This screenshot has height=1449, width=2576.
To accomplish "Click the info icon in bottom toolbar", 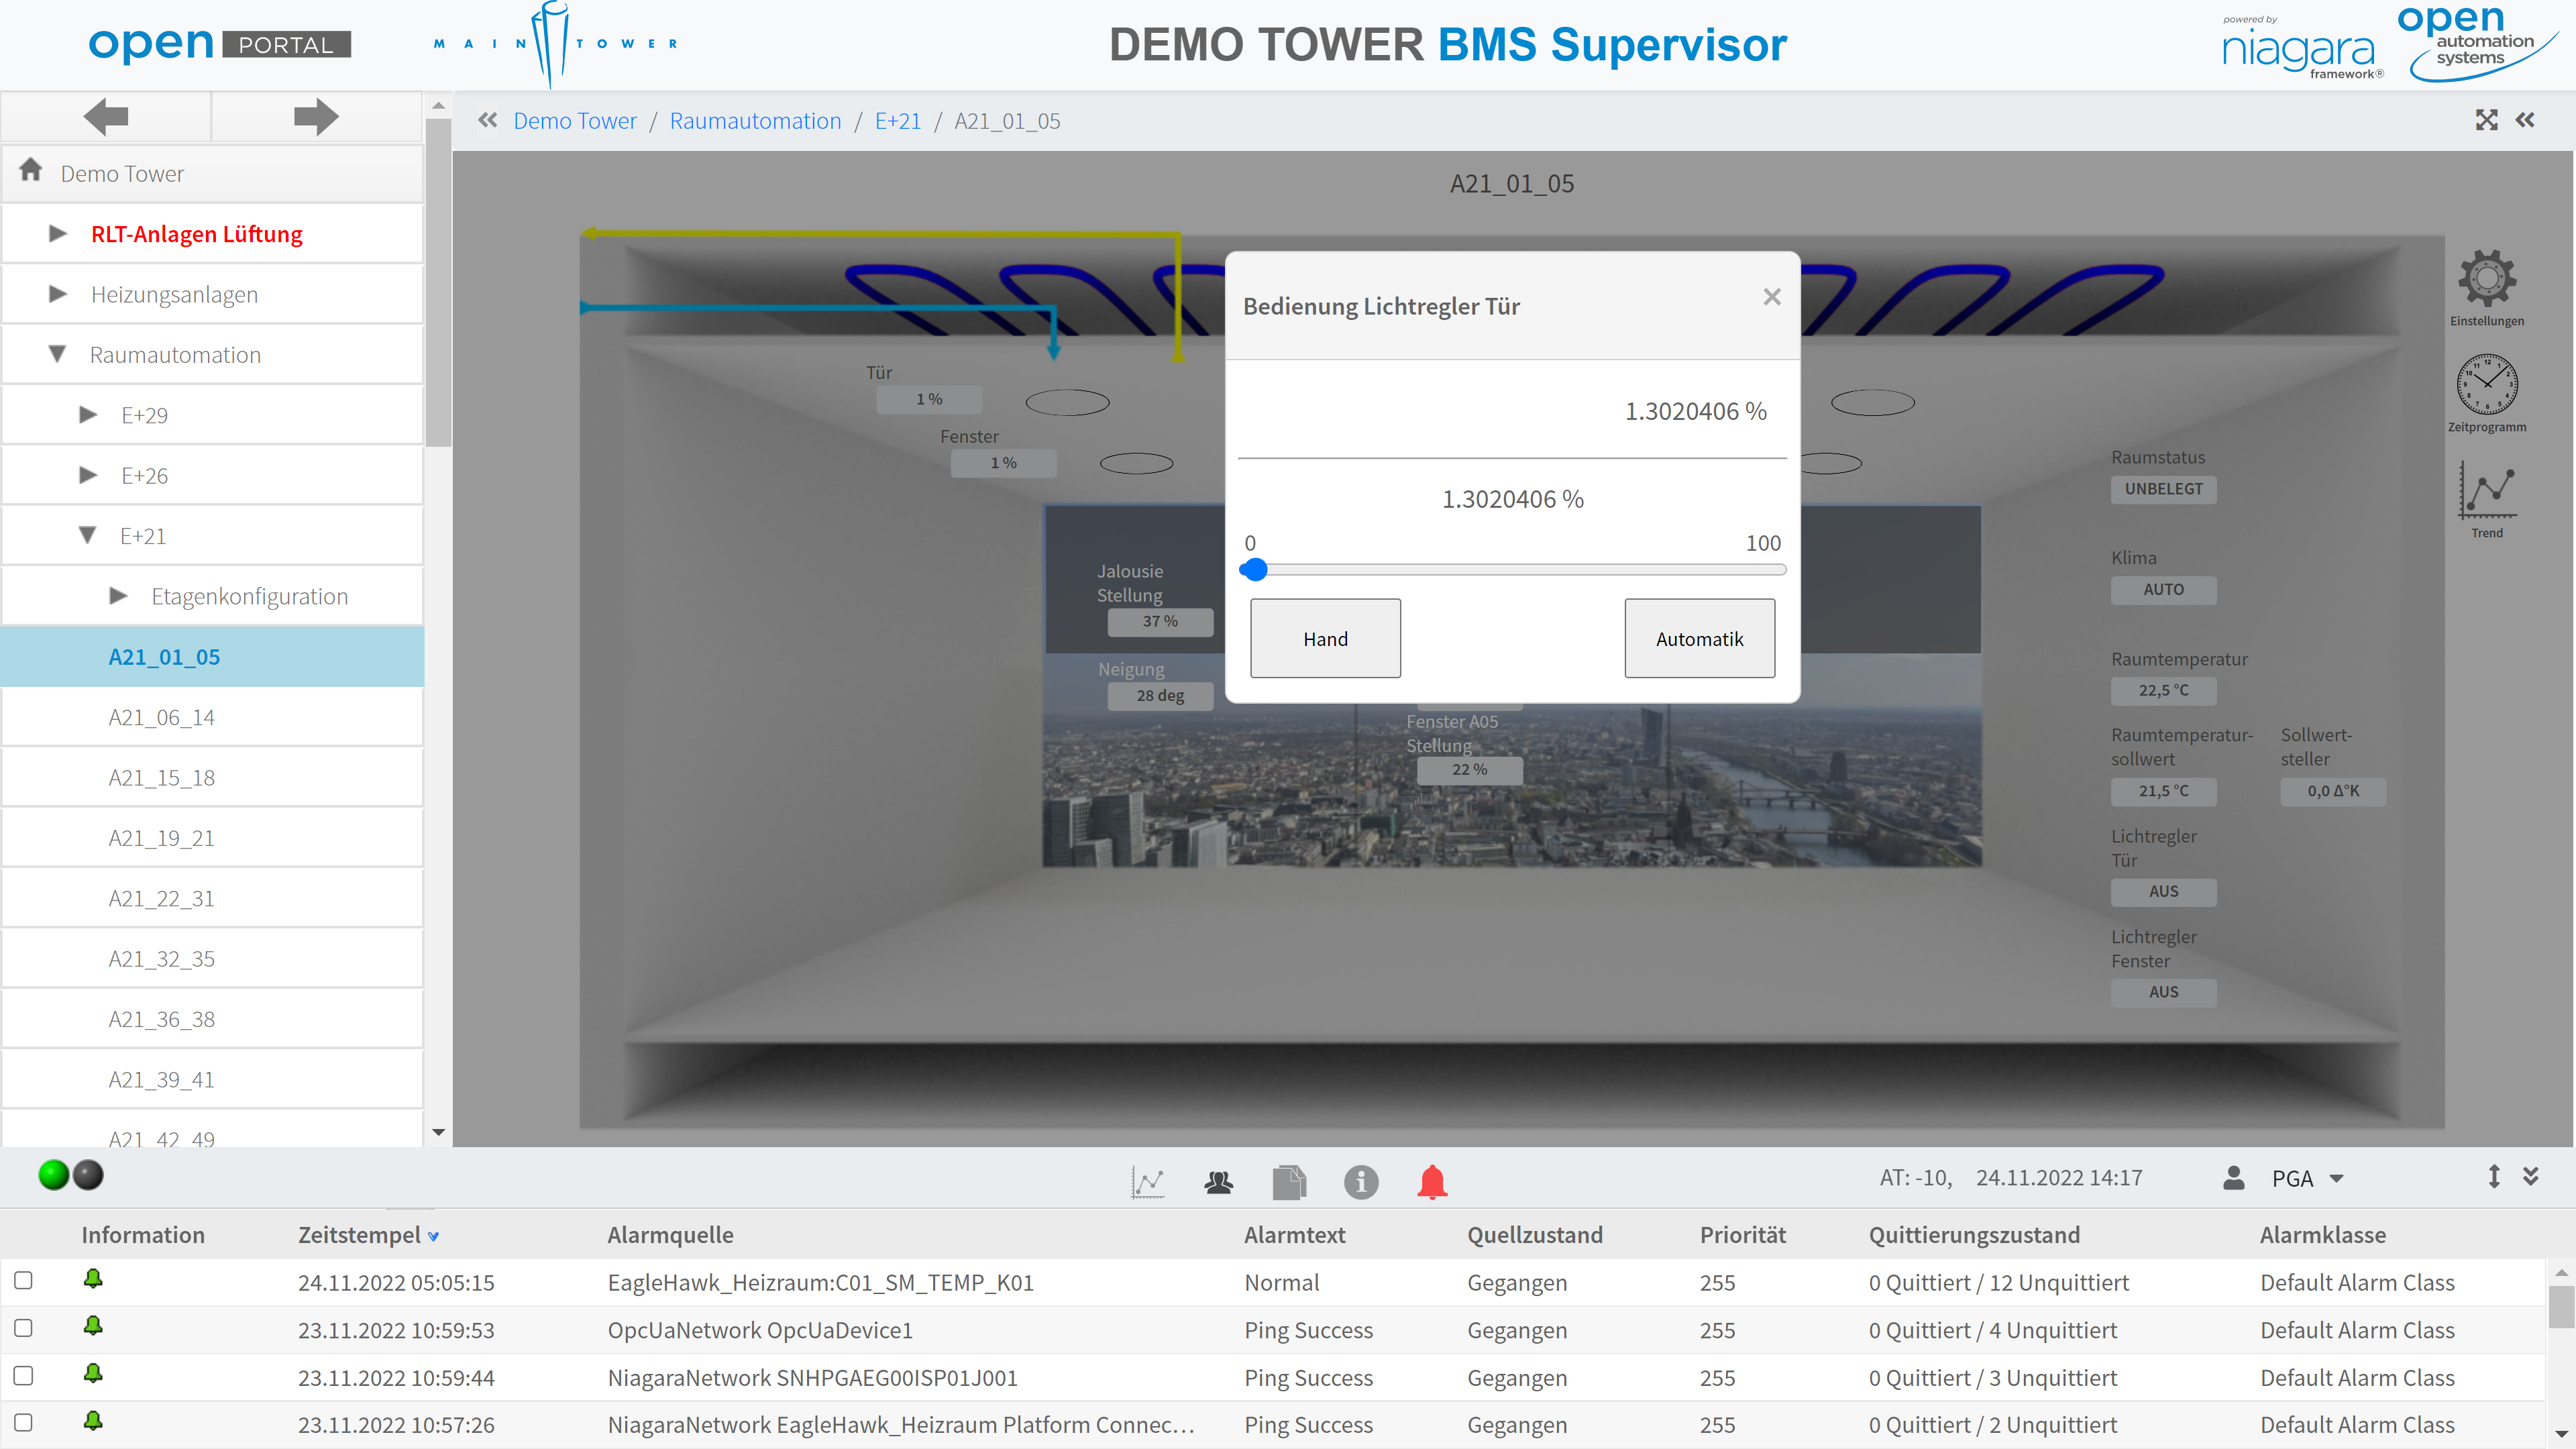I will tap(1360, 1181).
